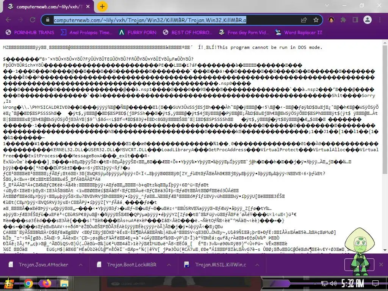This screenshot has width=388, height=291.
Task: Open tab search chevron in title bar
Action: [x=327, y=5]
